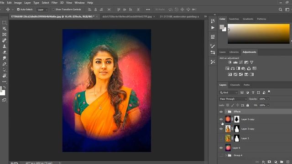The image size is (292, 164).
Task: Switch to the Swatches tab
Action: (x=234, y=19)
